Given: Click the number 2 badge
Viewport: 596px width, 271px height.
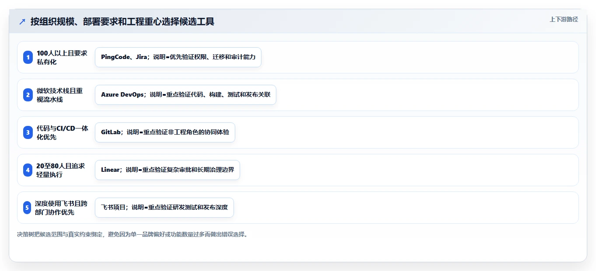Looking at the screenshot, I should click(28, 95).
